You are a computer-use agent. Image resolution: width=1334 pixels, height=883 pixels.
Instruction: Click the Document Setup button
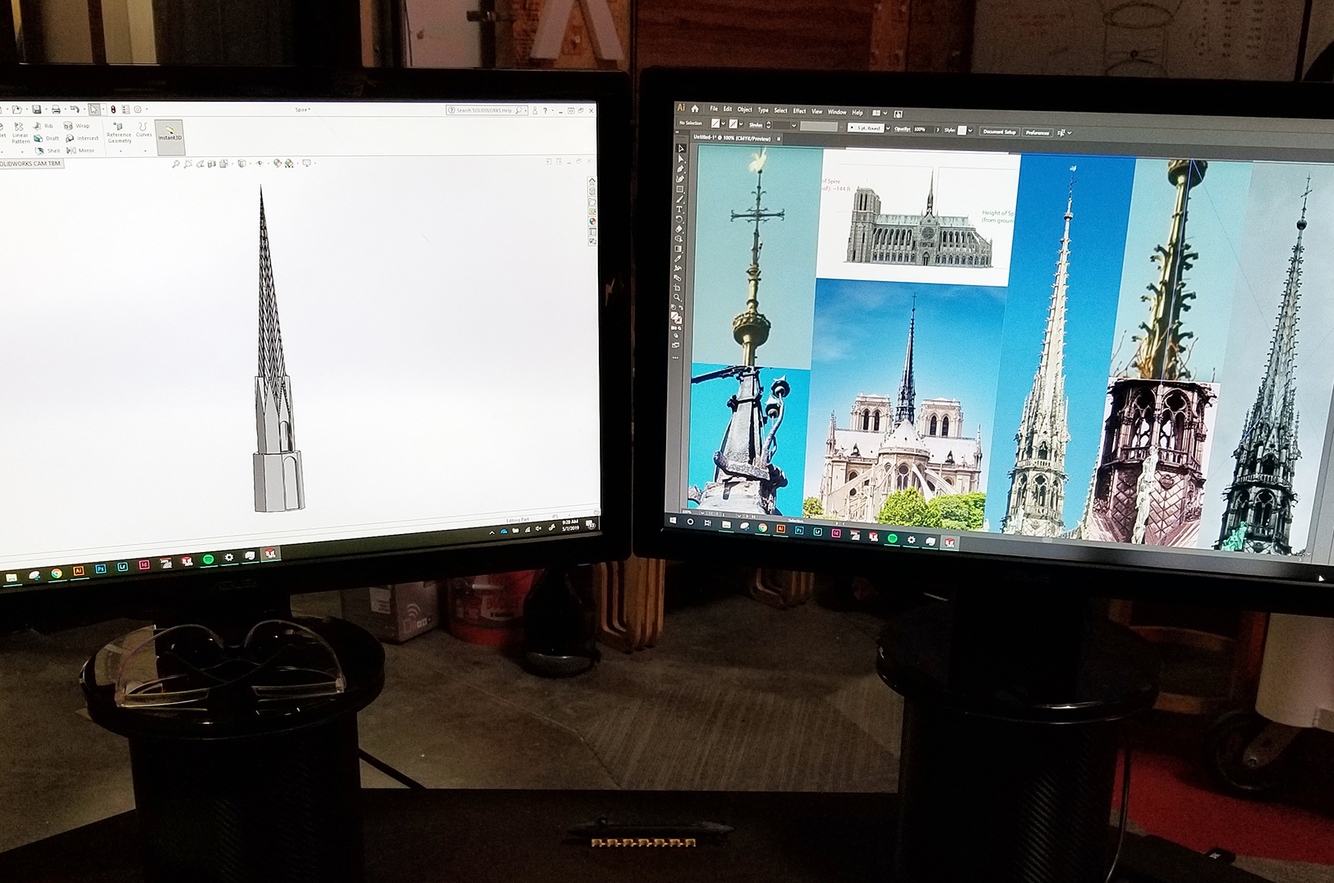(1000, 132)
